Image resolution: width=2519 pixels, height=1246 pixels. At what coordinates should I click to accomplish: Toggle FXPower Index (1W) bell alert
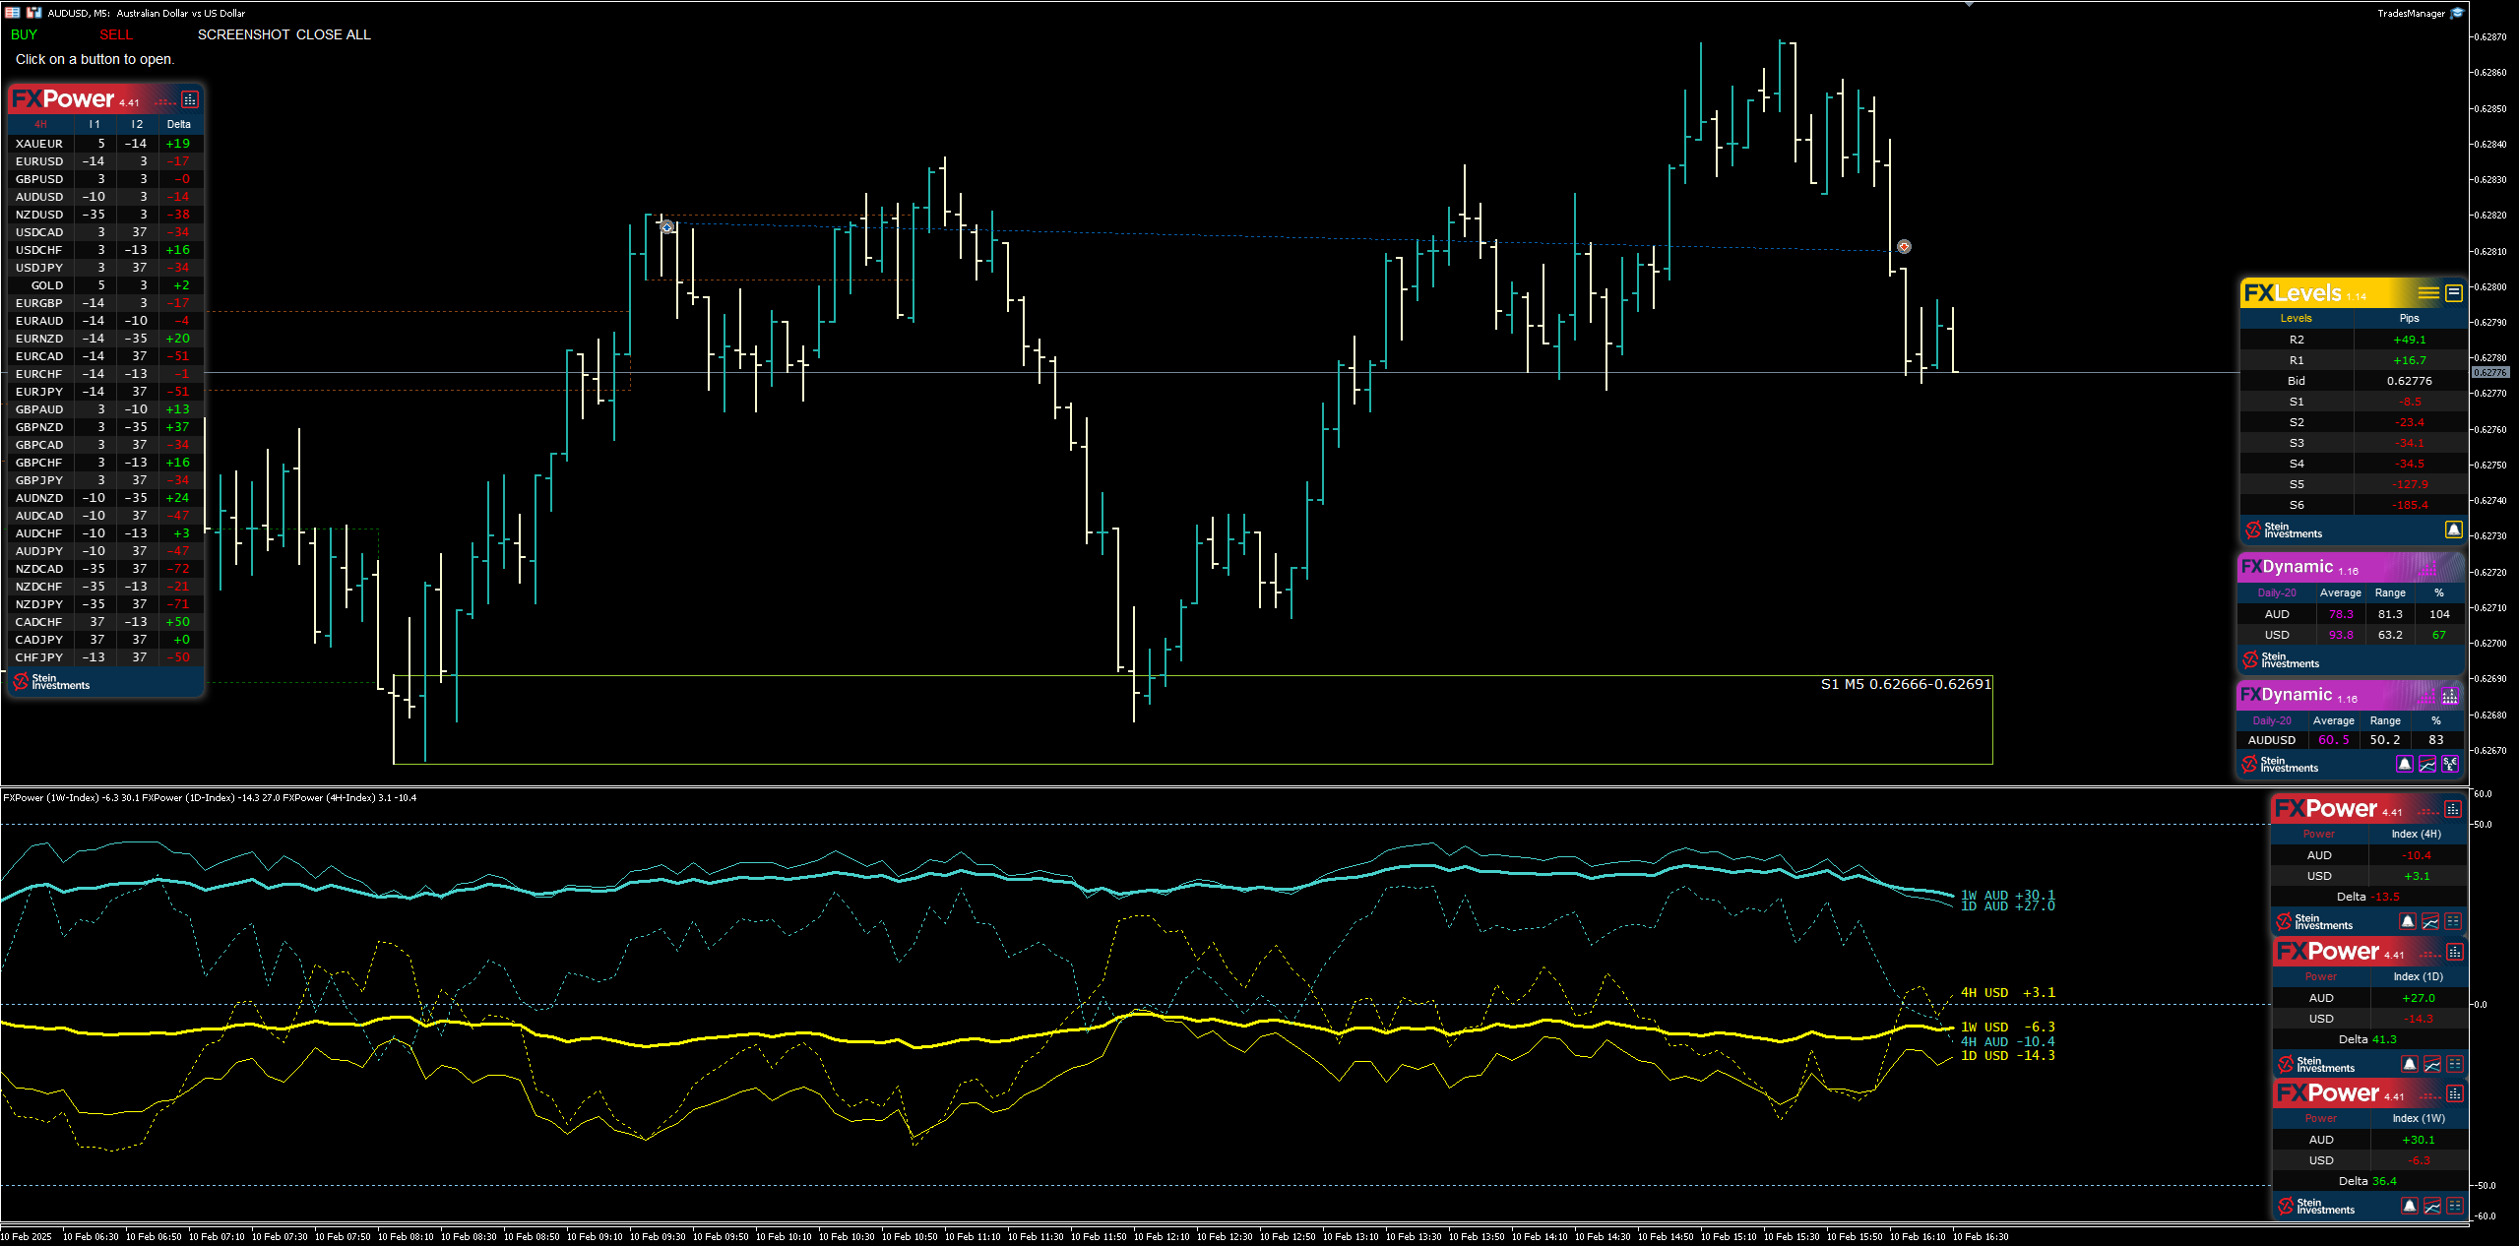pos(2410,1206)
